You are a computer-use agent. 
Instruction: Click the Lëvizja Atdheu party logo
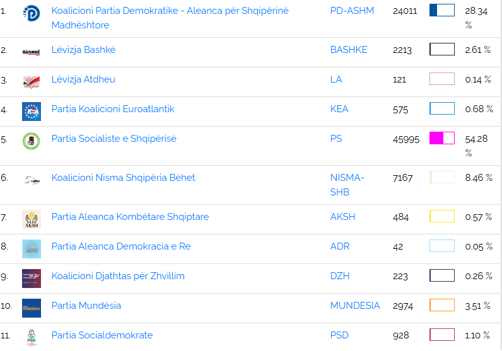point(31,81)
